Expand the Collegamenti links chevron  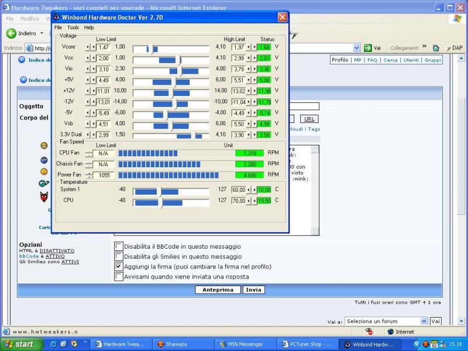[x=425, y=47]
